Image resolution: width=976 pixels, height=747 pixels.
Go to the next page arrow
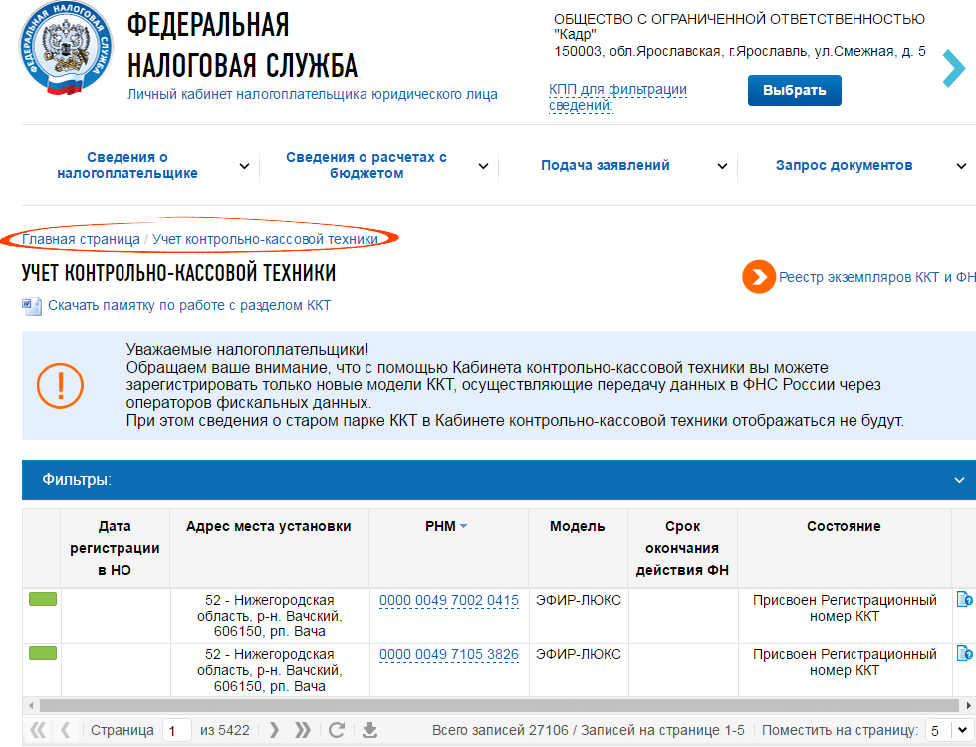tap(274, 730)
